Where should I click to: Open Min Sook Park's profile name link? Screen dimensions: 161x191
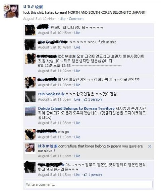51,94
